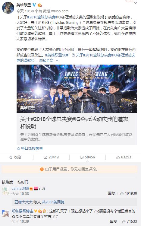The width and height of the screenshot is (141, 226).
Task: Expand the 共2036条回复 replies link
Action: coord(53,202)
